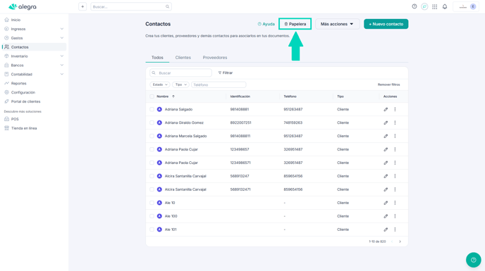
Task: Edit contact Adriana Giraldo Gomez
Action: click(x=386, y=122)
